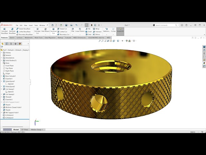
Task: Open the Motion Study 1 tab
Action: [37, 129]
